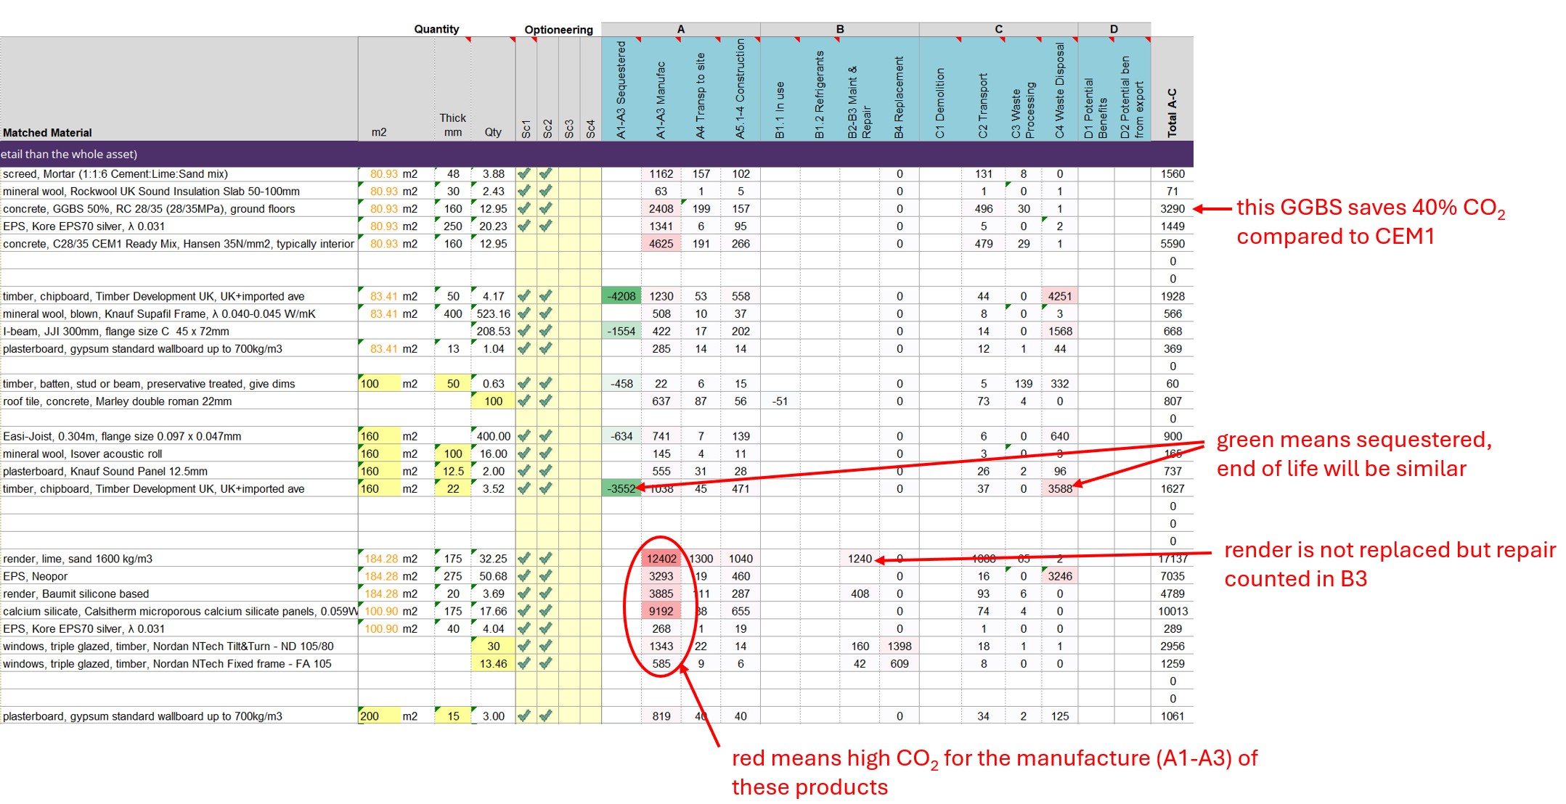Toggle Sc1 tick for timber batten row
The width and height of the screenshot is (1566, 804).
524,384
